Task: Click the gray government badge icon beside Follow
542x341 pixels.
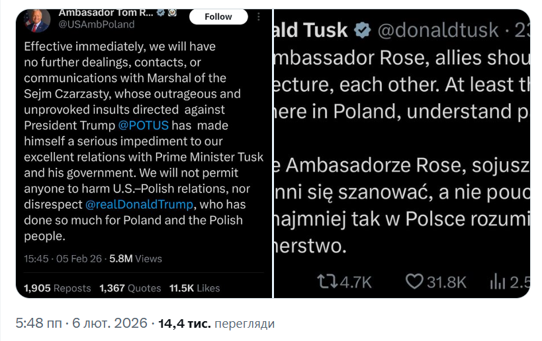Action: coord(174,12)
